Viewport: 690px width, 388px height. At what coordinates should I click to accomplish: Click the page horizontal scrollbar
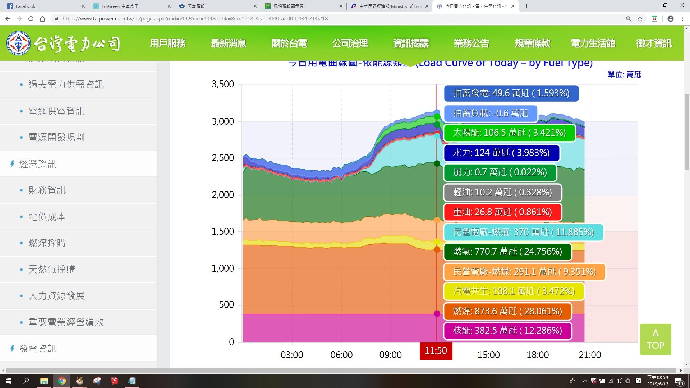point(341,370)
